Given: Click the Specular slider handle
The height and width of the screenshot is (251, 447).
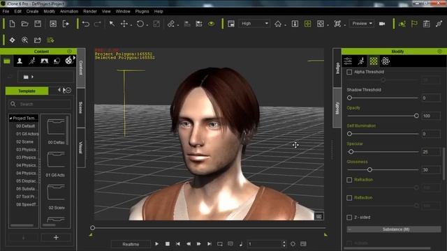Looking at the screenshot, I should click(x=351, y=152).
